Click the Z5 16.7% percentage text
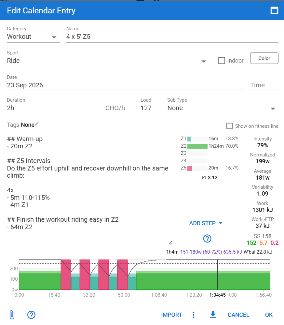284x325 pixels. coord(232,168)
